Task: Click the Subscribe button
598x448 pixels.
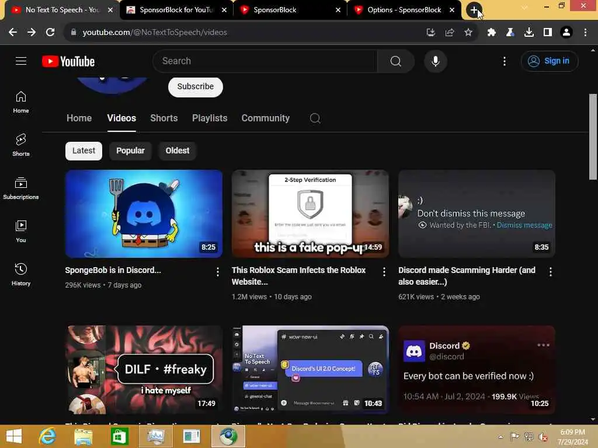Action: click(195, 87)
